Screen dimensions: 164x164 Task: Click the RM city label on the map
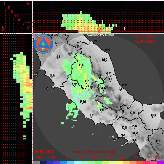click(x=83, y=101)
